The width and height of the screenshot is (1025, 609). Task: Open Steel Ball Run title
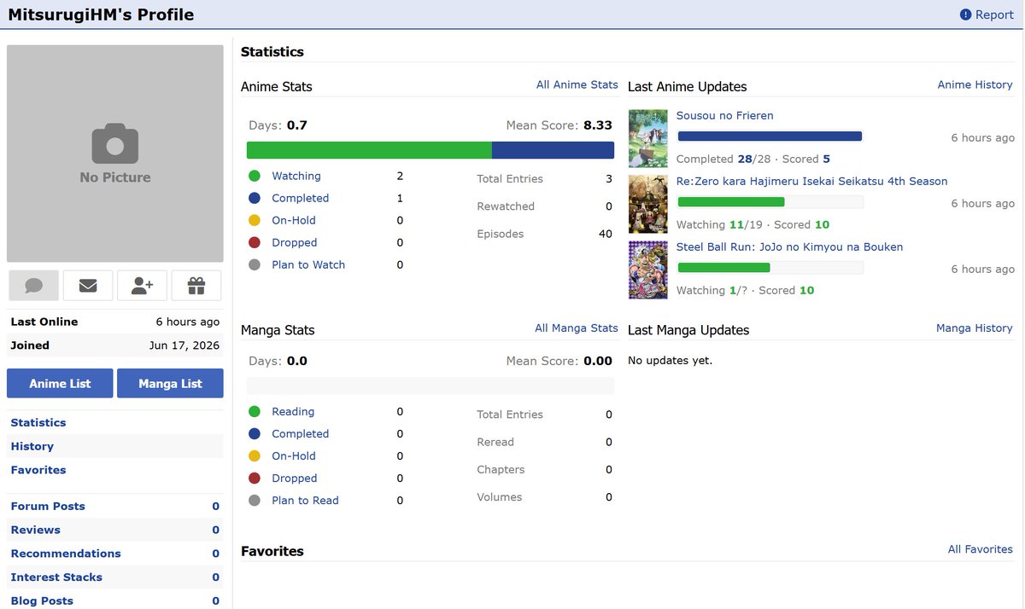pos(790,246)
